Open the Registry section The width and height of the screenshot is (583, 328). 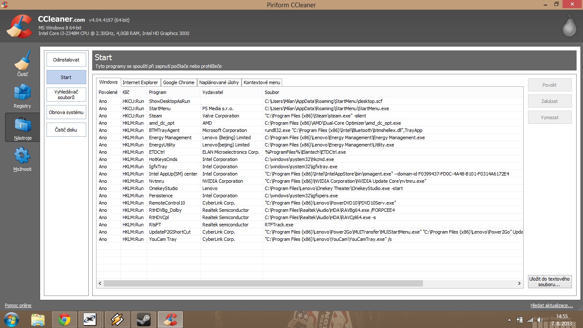click(22, 95)
